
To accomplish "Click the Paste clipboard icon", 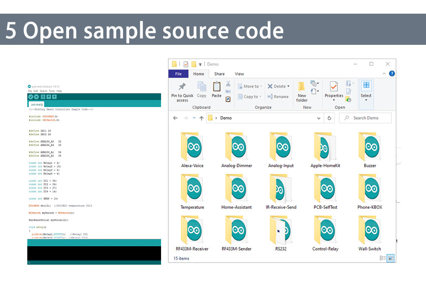I will pos(217,87).
